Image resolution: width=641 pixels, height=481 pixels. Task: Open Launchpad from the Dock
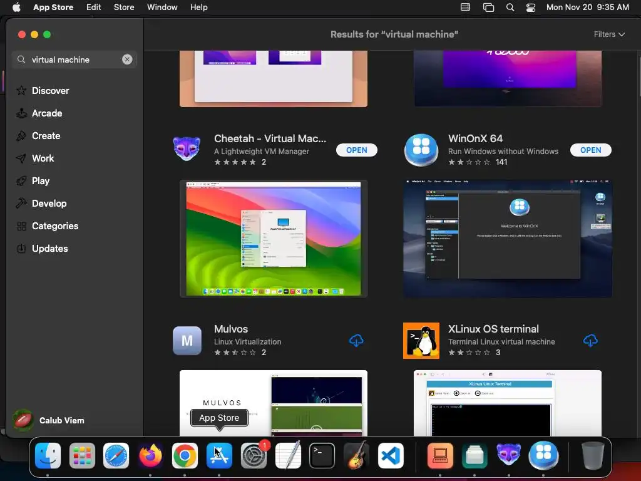(x=82, y=455)
